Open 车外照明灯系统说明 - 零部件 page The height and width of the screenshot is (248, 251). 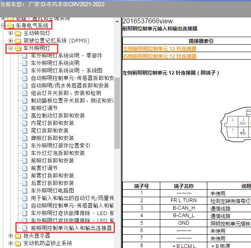pos(67,55)
